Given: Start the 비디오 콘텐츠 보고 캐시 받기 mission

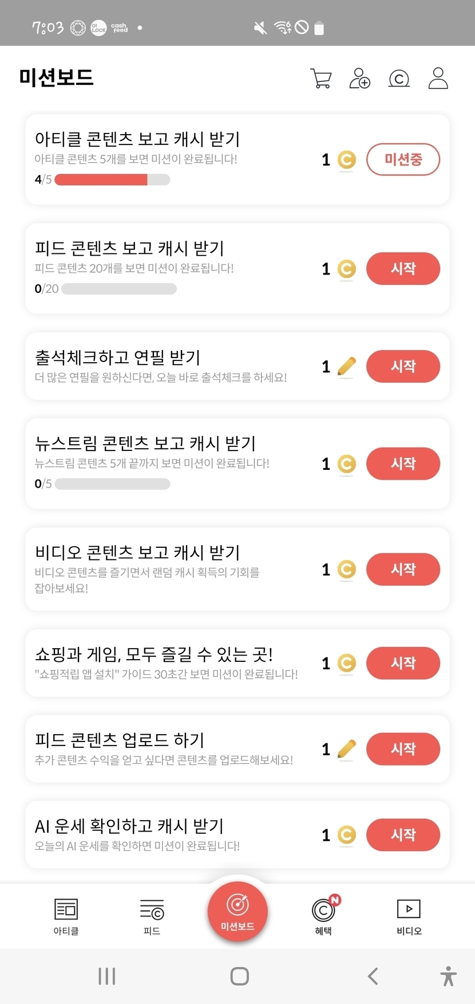Looking at the screenshot, I should 403,569.
